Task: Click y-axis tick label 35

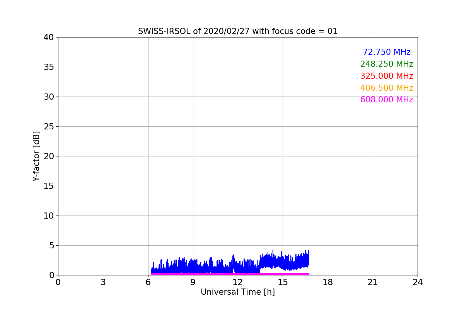Action: (48, 67)
